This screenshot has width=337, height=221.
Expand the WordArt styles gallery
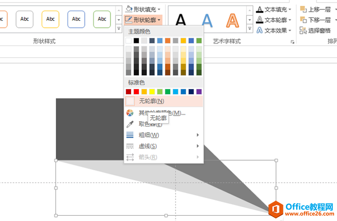coord(249,29)
